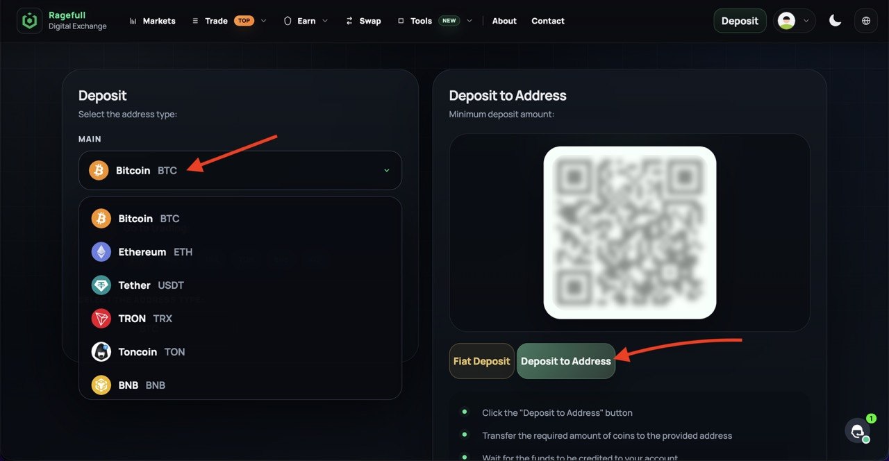Click the Tether coin icon

101,285
